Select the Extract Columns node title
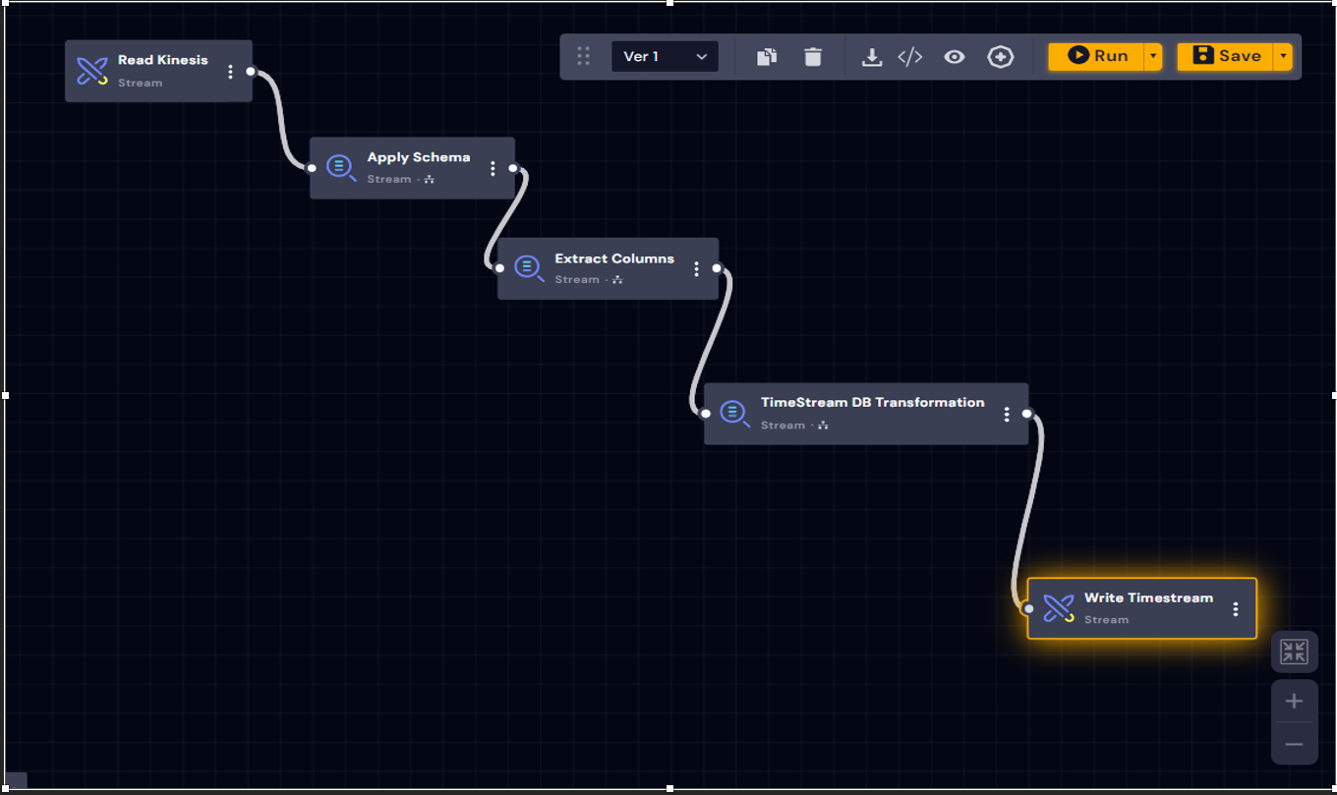 tap(614, 258)
